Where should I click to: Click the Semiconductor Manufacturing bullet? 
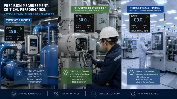pyautogui.click(x=147, y=75)
